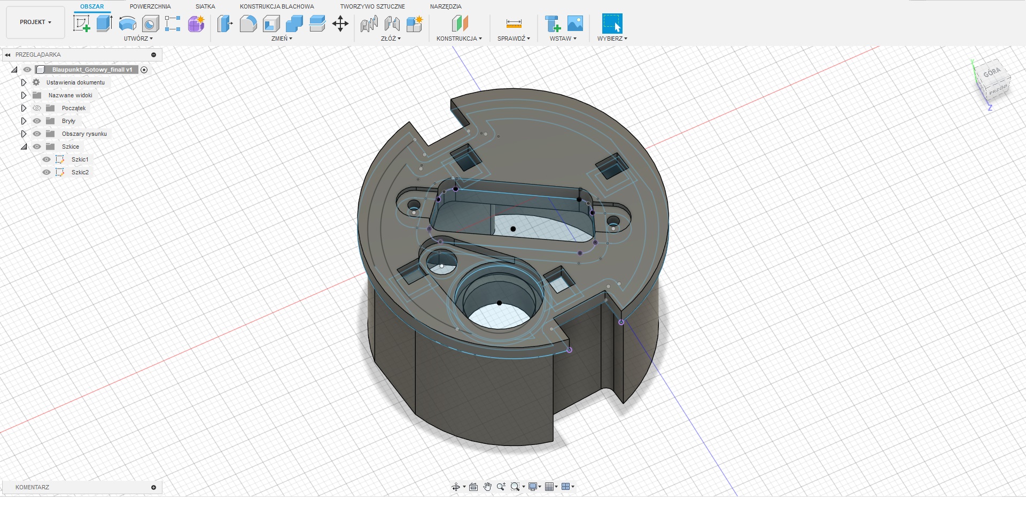
Task: Click the Fillet tool icon
Action: [x=248, y=24]
